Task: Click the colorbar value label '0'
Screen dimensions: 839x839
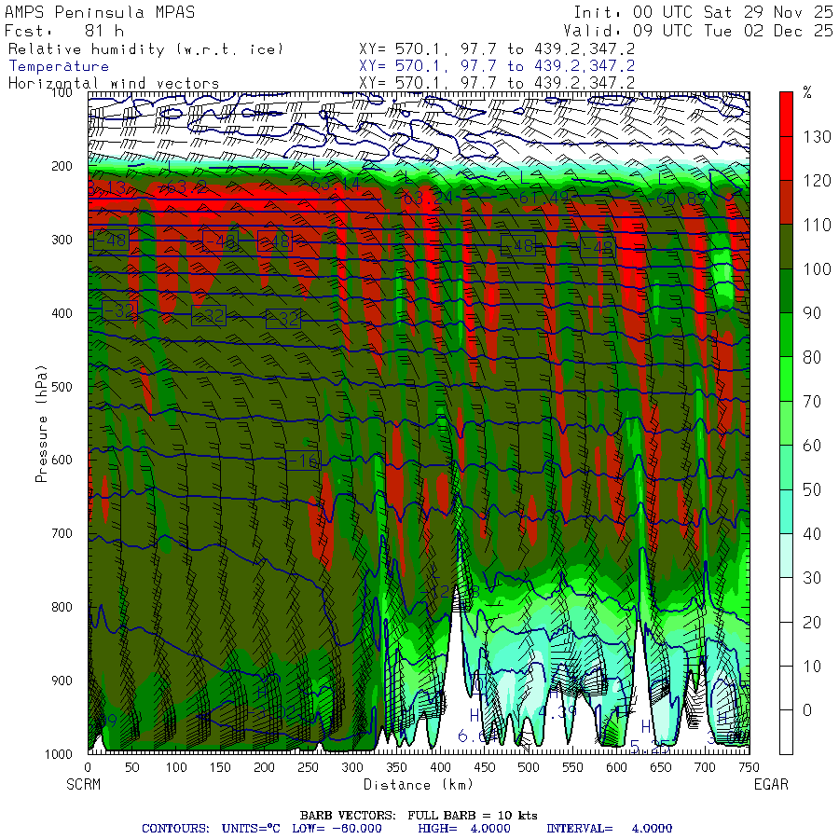Action: pyautogui.click(x=807, y=710)
